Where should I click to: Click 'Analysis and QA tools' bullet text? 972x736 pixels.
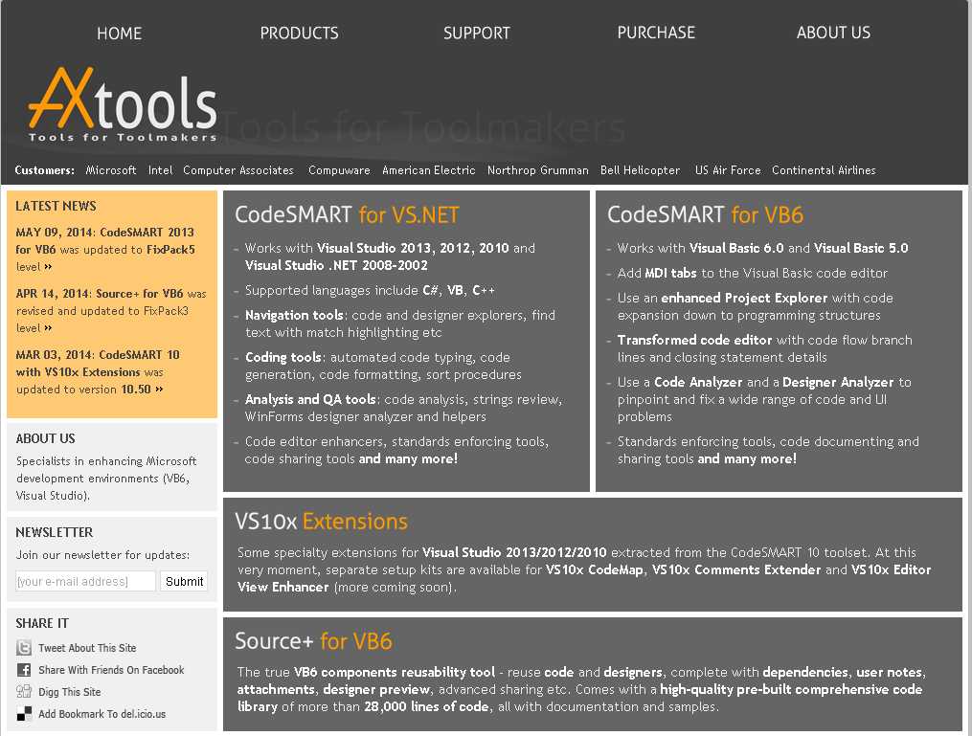310,399
